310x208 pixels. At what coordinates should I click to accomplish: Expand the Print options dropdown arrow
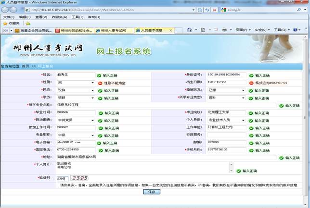point(231,30)
